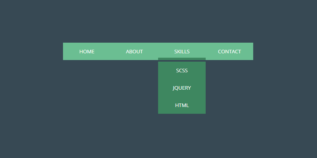The image size is (317, 158).
Task: Choose JQUERY in the Skills dropdown
Action: (182, 88)
